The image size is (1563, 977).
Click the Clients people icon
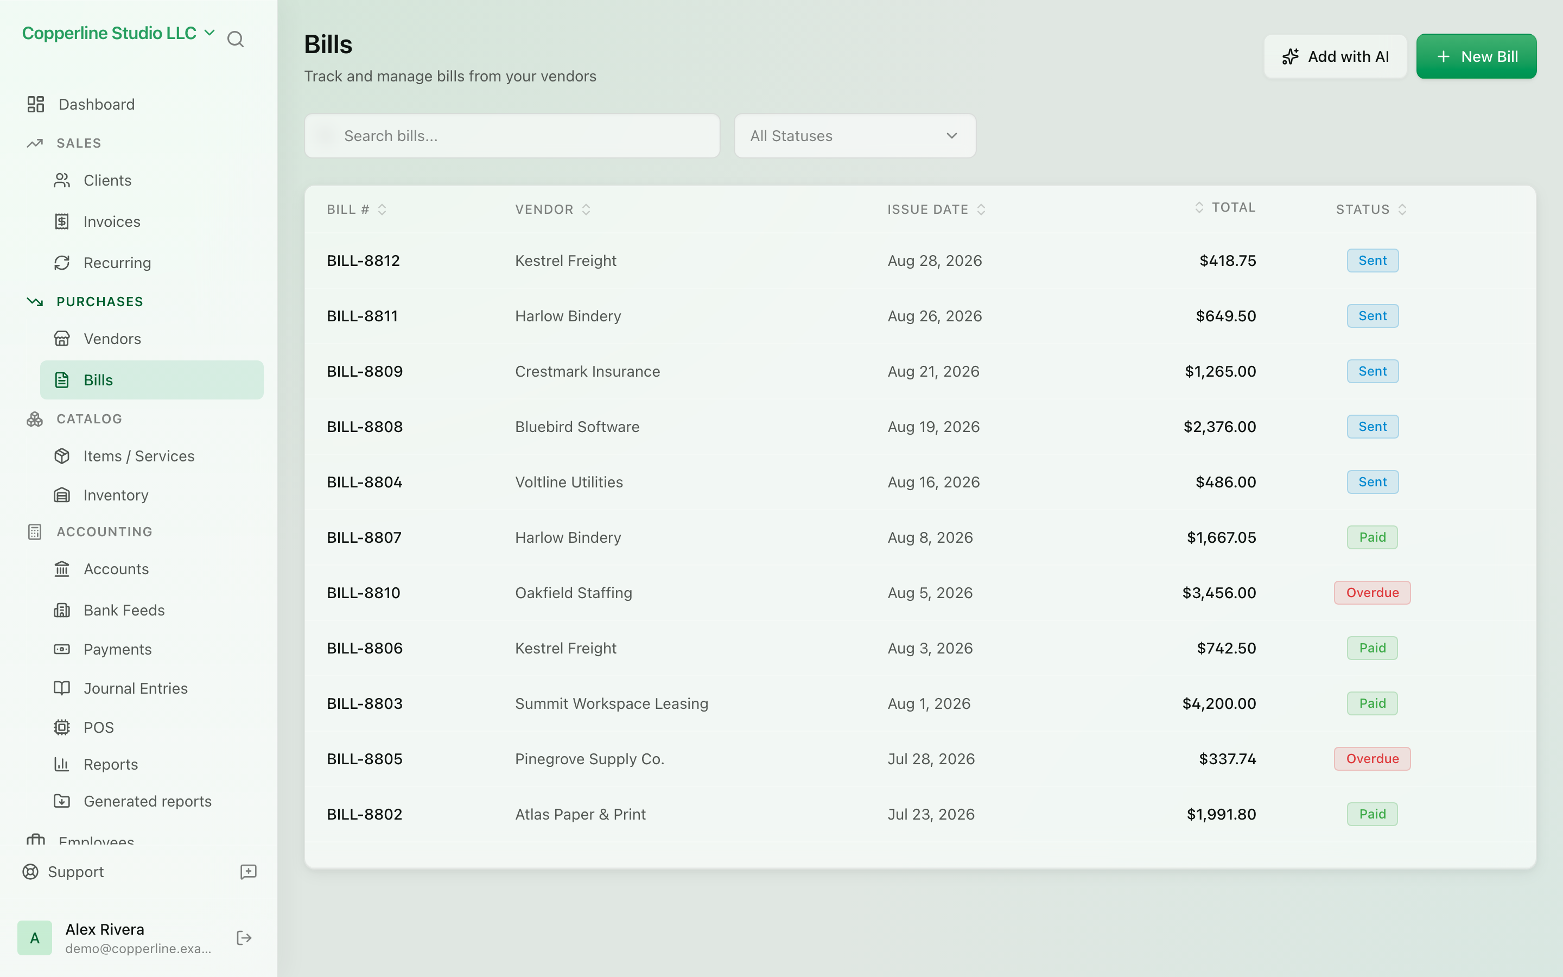coord(62,180)
